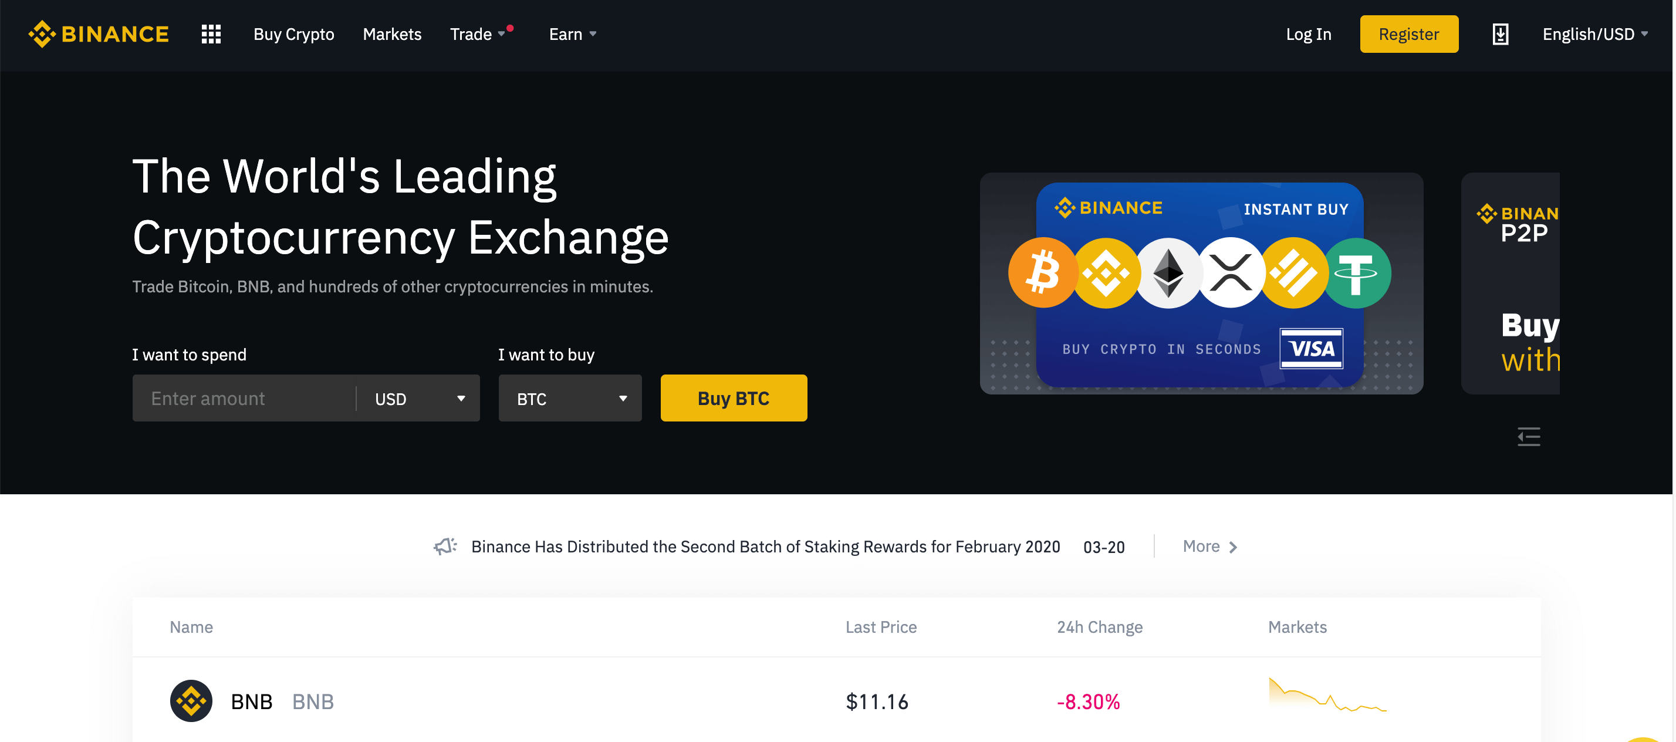Click the BNB coin icon in table
1676x742 pixels.
tap(191, 701)
